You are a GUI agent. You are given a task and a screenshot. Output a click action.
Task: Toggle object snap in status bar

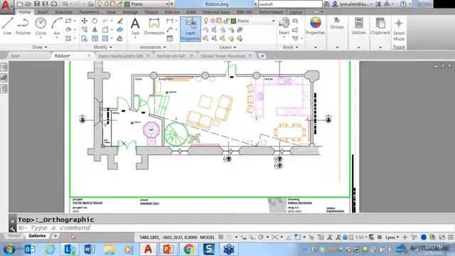[297, 237]
